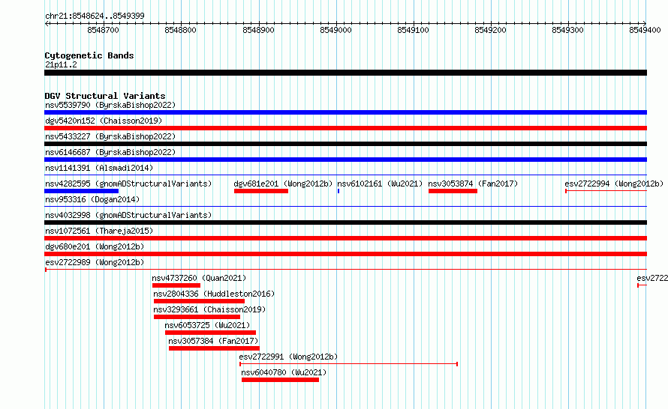This screenshot has height=409, width=668.
Task: Click the 21p11.2 band label
Action: 61,64
